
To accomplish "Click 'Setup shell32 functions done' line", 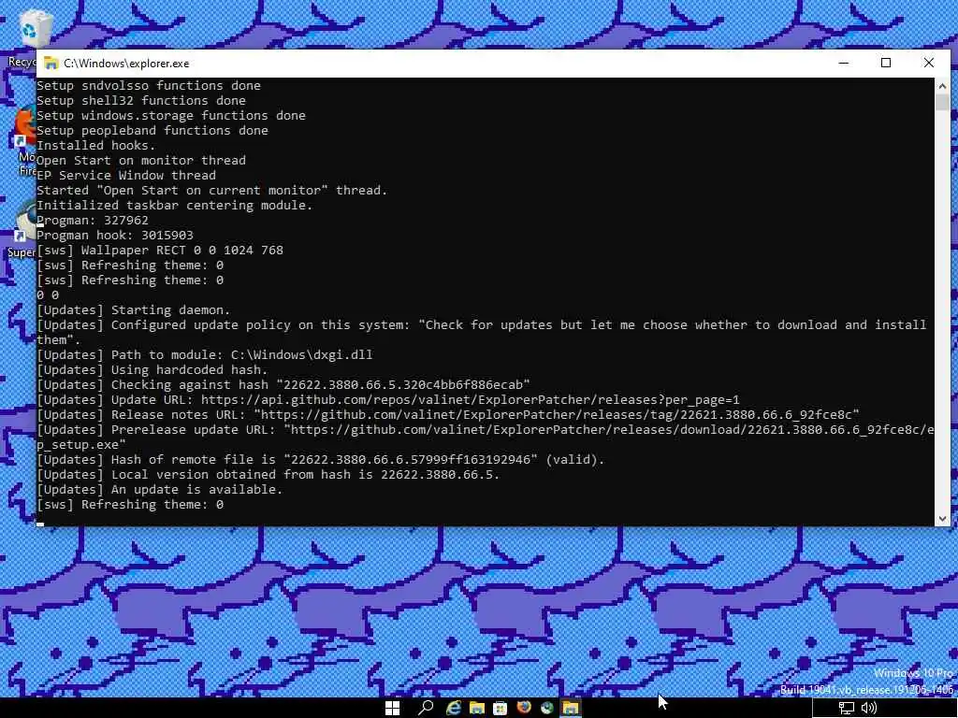I will click(141, 100).
